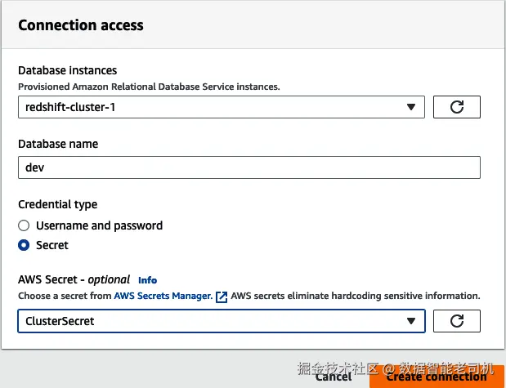Click the Connection access heading
The height and width of the screenshot is (388, 506).
(81, 25)
